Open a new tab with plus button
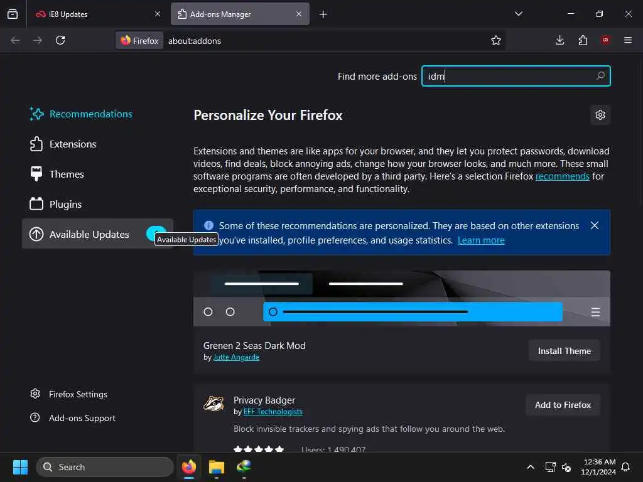This screenshot has height=482, width=643. tap(323, 14)
